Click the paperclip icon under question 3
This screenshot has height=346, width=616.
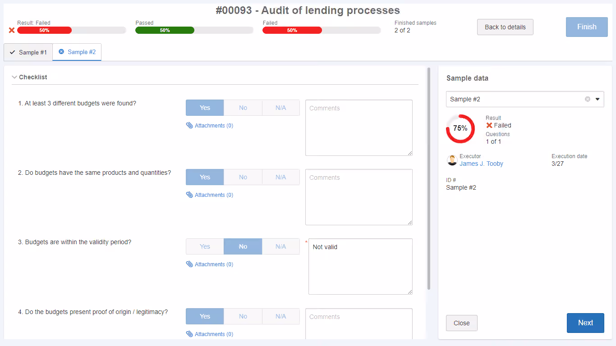pos(189,264)
